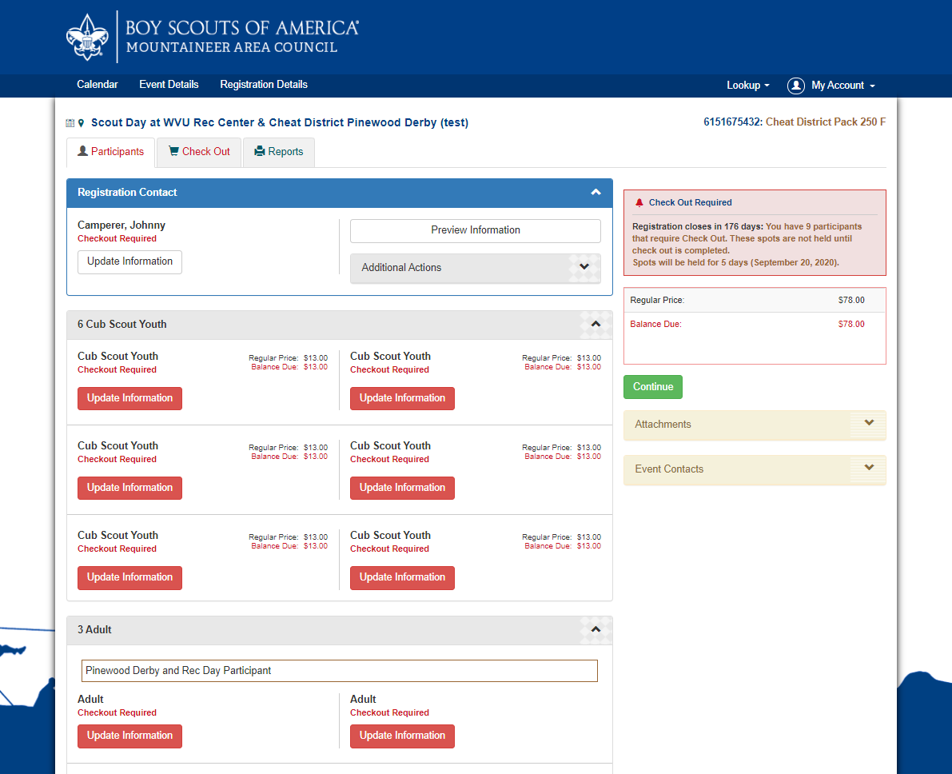Open Event Details in navigation bar
The height and width of the screenshot is (774, 952).
[169, 85]
